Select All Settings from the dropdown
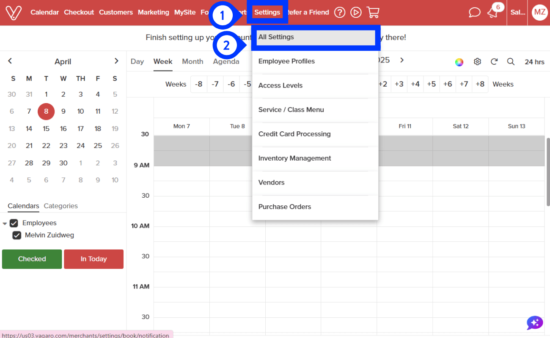550x338 pixels. (x=315, y=37)
